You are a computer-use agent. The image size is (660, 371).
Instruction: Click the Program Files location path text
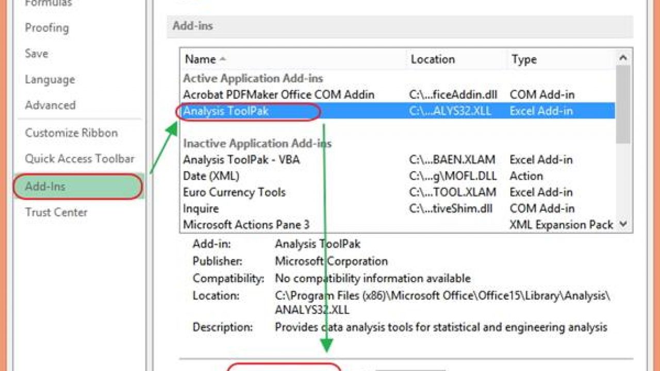coord(442,303)
